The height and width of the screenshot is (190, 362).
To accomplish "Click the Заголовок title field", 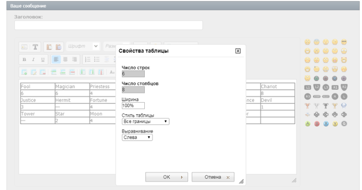I will click(x=108, y=25).
